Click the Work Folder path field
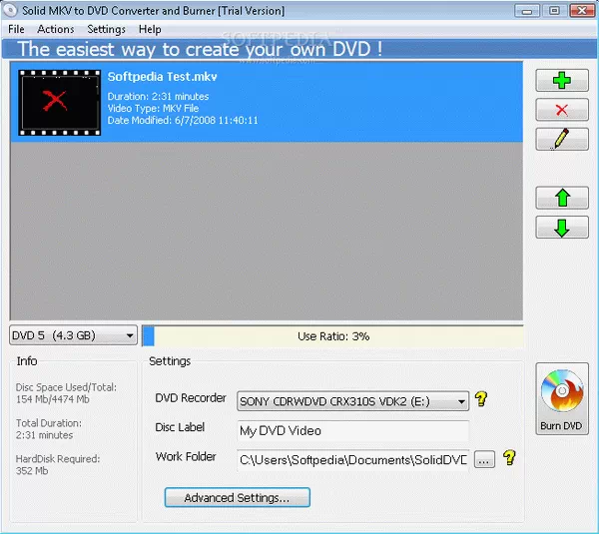This screenshot has width=599, height=534. [x=352, y=459]
